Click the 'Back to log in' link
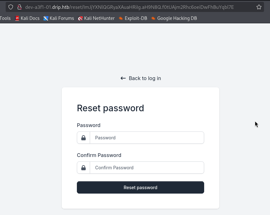The image size is (270, 215). pyautogui.click(x=145, y=78)
